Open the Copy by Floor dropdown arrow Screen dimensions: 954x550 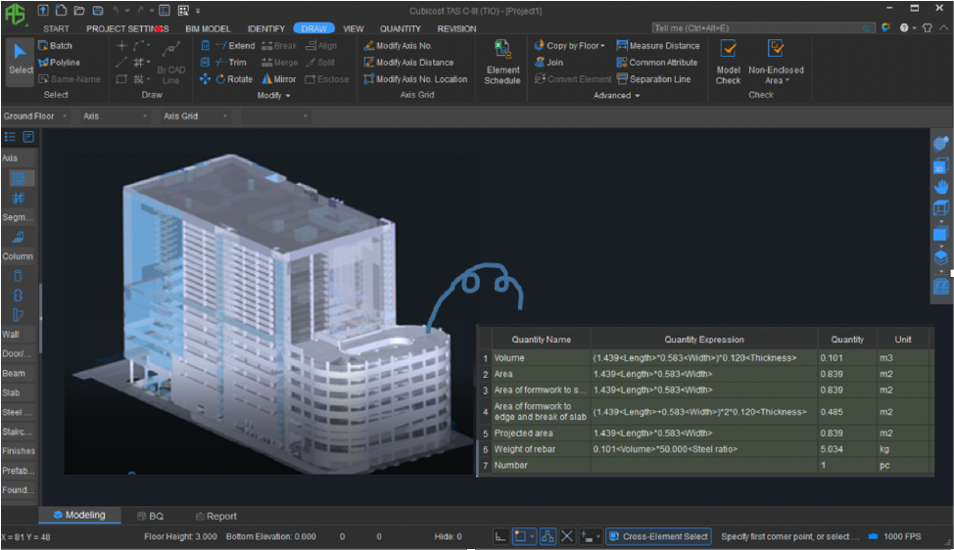pyautogui.click(x=602, y=46)
